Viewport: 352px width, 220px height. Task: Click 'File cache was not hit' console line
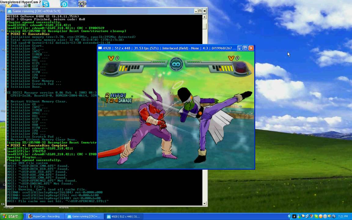57,201
